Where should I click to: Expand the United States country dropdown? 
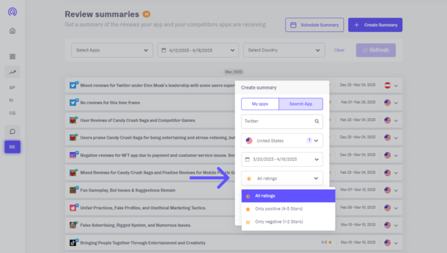tap(282, 141)
